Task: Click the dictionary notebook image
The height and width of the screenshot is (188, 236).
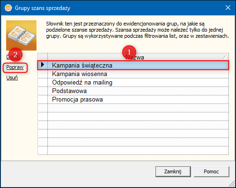Action: click(x=21, y=35)
